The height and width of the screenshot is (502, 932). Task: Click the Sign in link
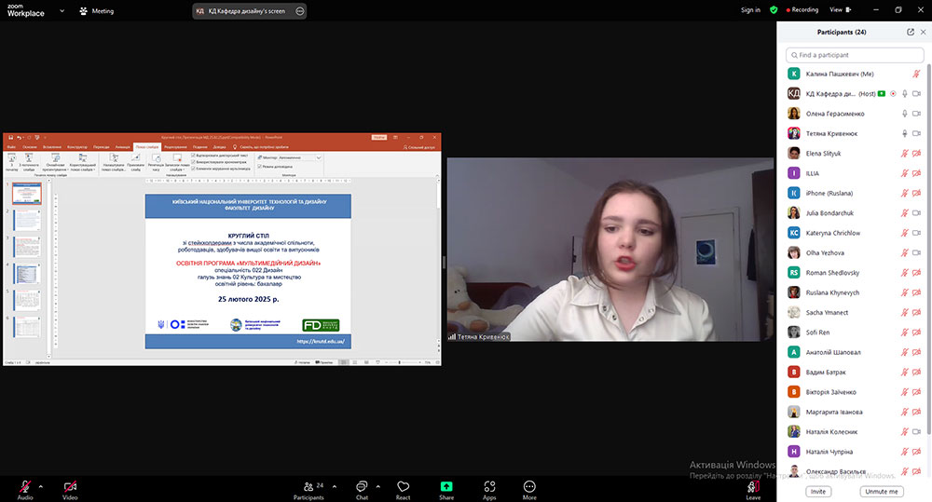(x=750, y=10)
